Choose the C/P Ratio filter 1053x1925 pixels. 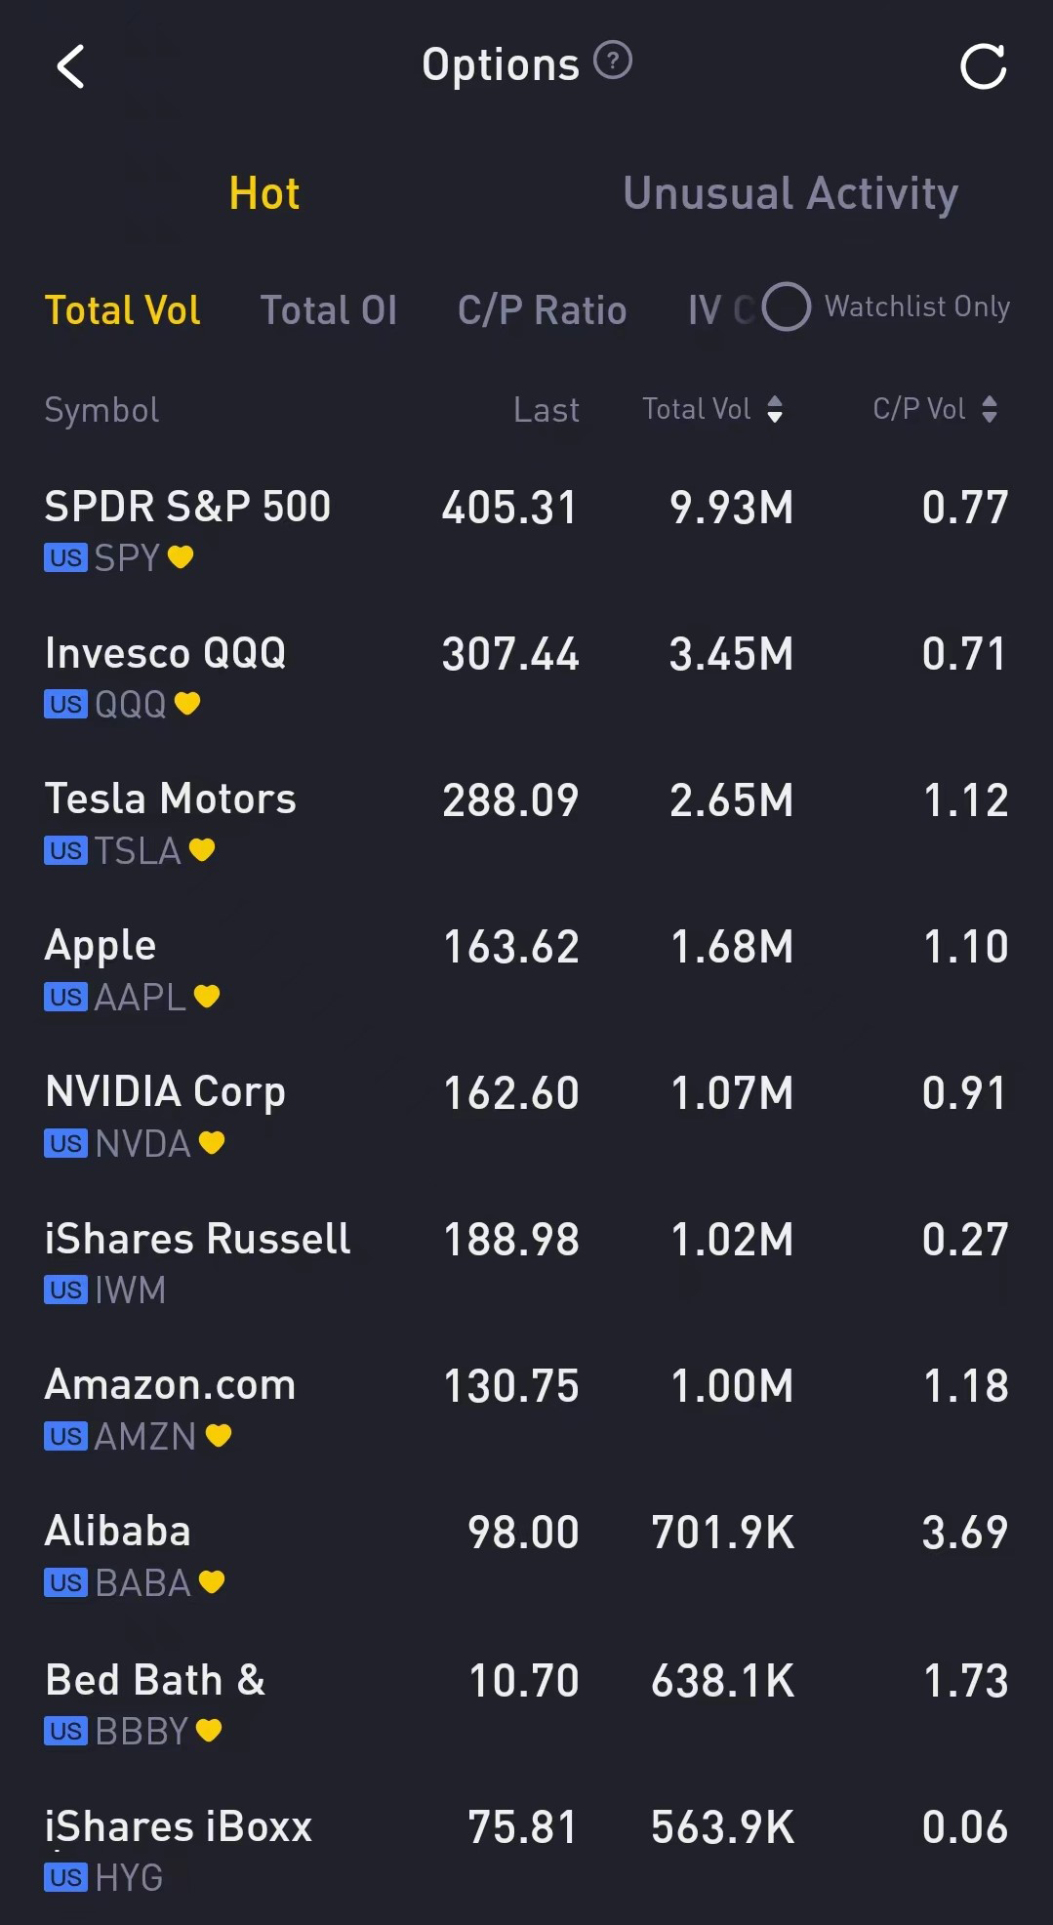click(543, 310)
